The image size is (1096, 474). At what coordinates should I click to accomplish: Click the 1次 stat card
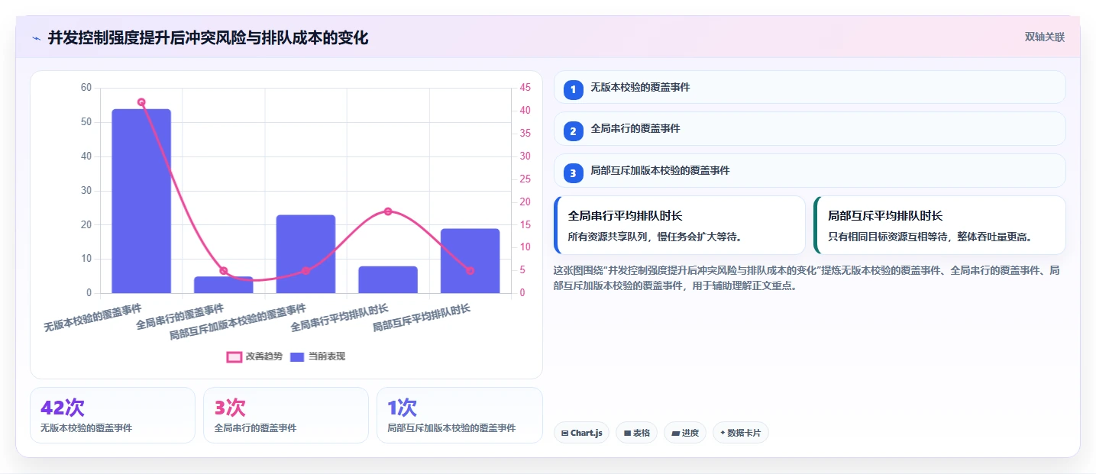coord(459,415)
